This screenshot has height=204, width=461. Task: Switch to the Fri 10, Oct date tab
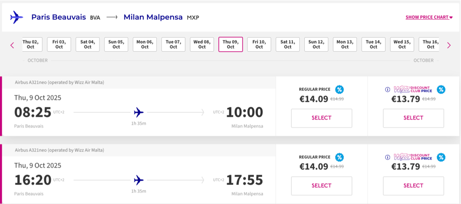(259, 44)
